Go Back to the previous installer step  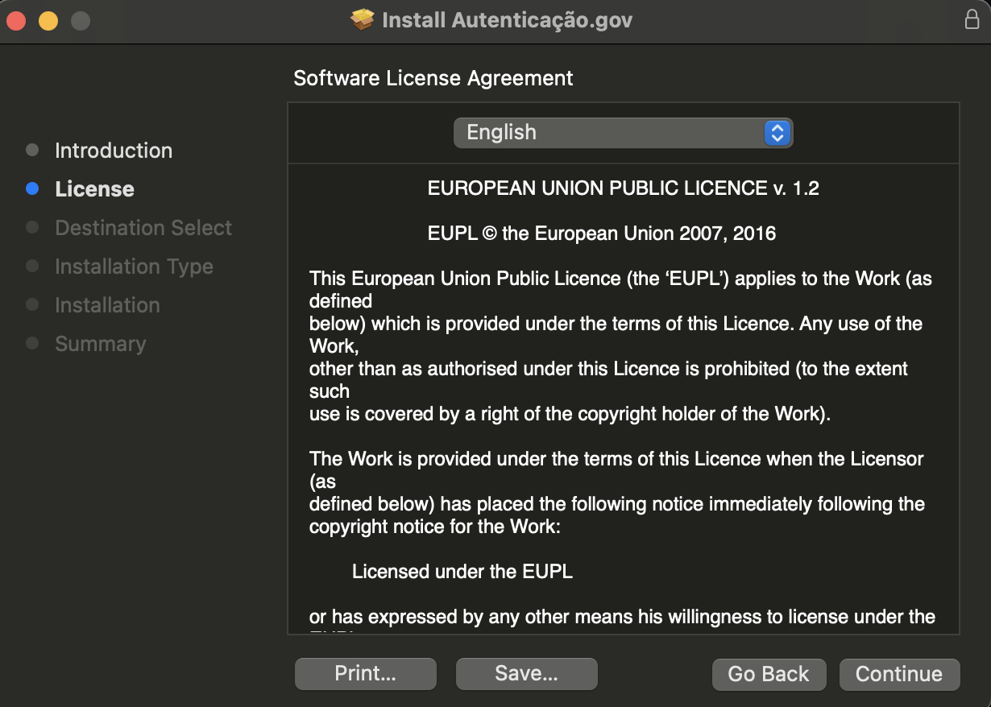(x=769, y=674)
